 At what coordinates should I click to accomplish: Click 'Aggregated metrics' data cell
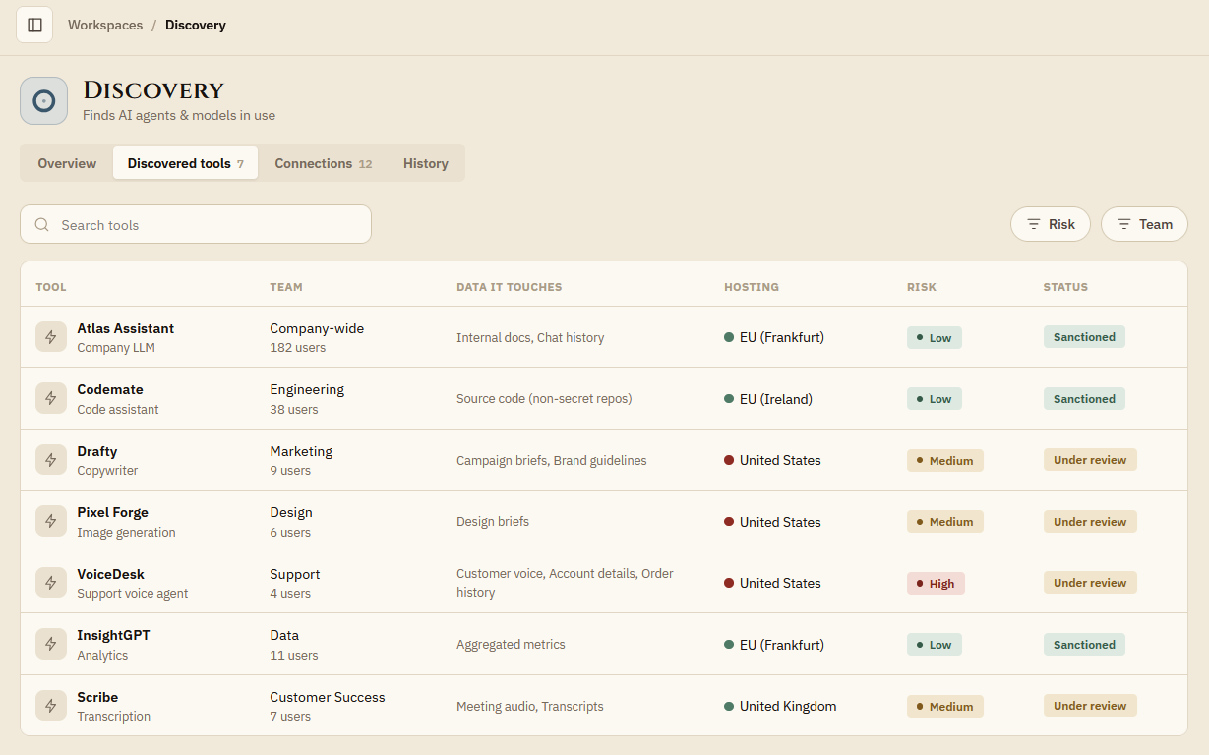(x=511, y=645)
